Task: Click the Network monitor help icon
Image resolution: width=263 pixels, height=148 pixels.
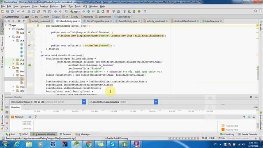Action: tap(35, 117)
